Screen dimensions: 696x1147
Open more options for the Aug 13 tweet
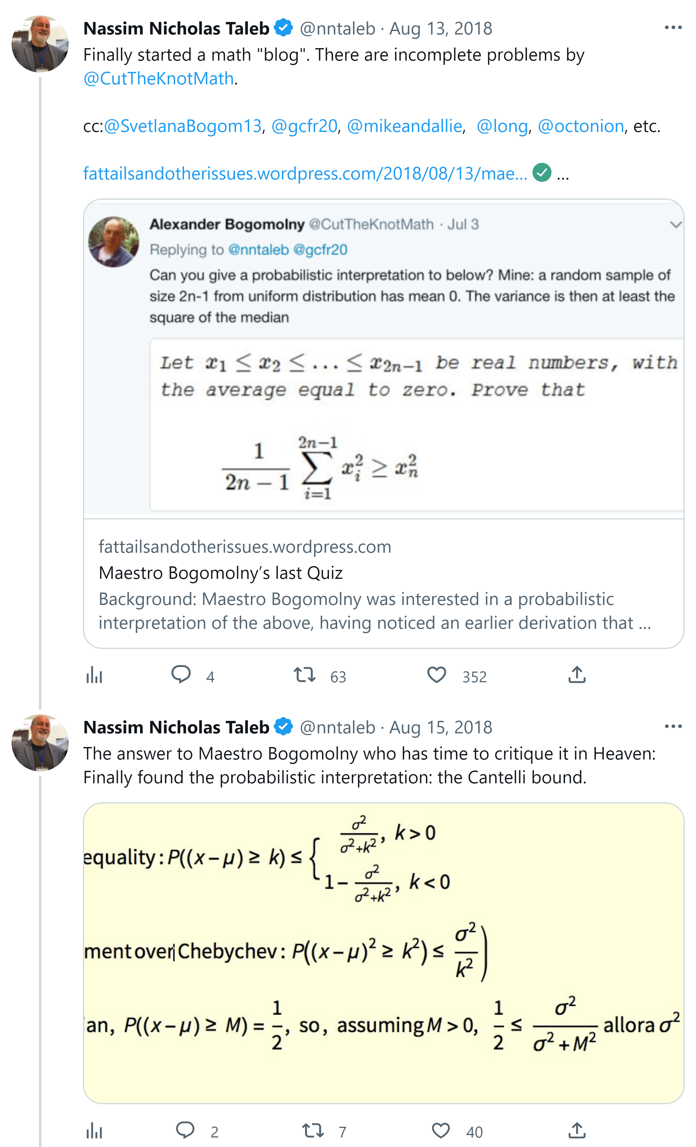pyautogui.click(x=673, y=28)
